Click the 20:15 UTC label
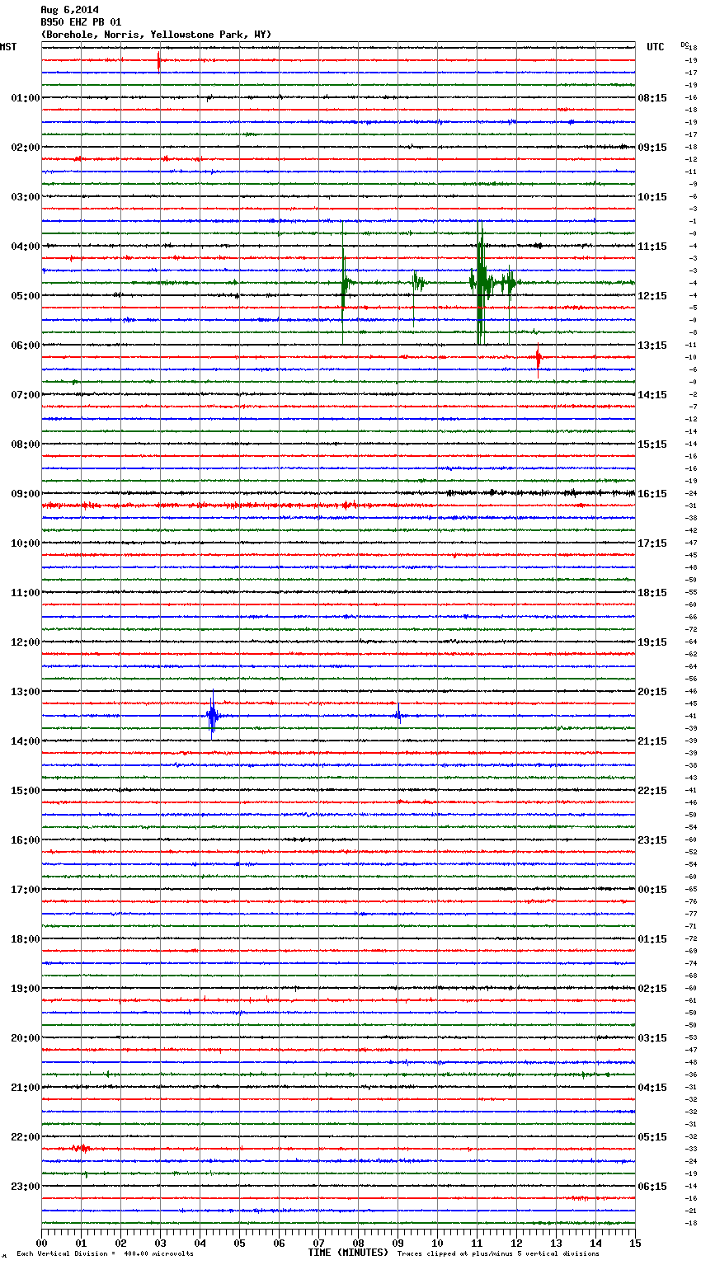Viewport: 701px width, 1265px height. pos(652,692)
